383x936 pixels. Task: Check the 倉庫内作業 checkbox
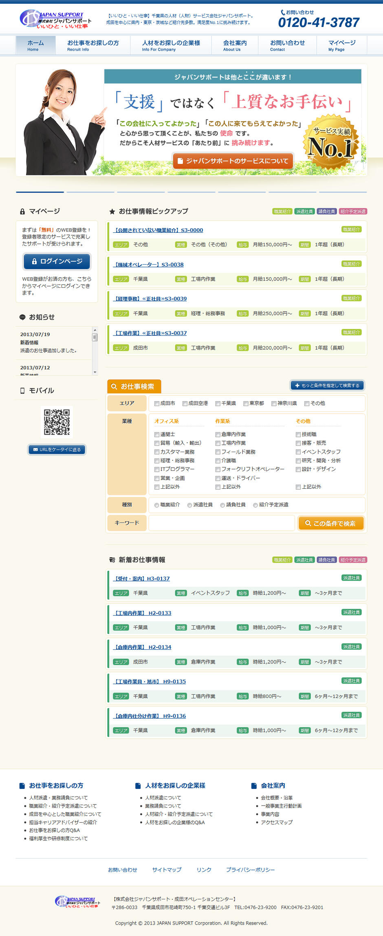click(x=218, y=435)
